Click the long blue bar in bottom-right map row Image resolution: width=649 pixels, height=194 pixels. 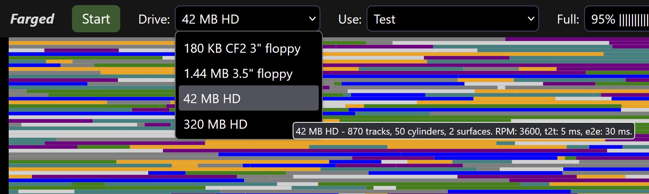pos(509,192)
